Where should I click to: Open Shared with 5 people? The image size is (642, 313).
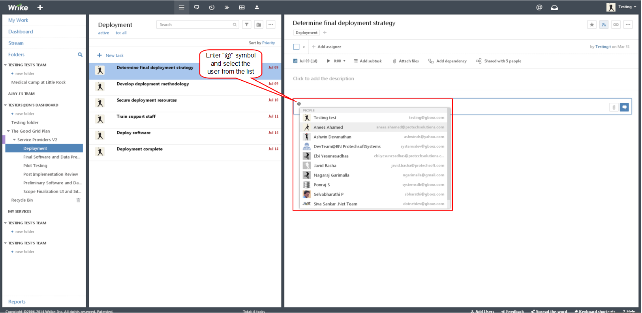click(499, 61)
